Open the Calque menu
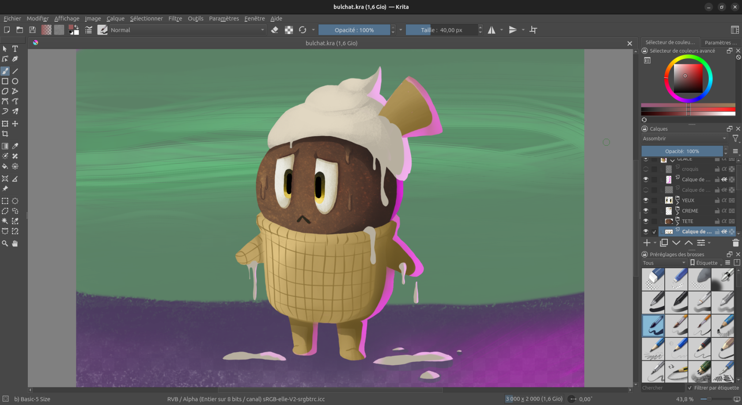Image resolution: width=742 pixels, height=405 pixels. (115, 19)
